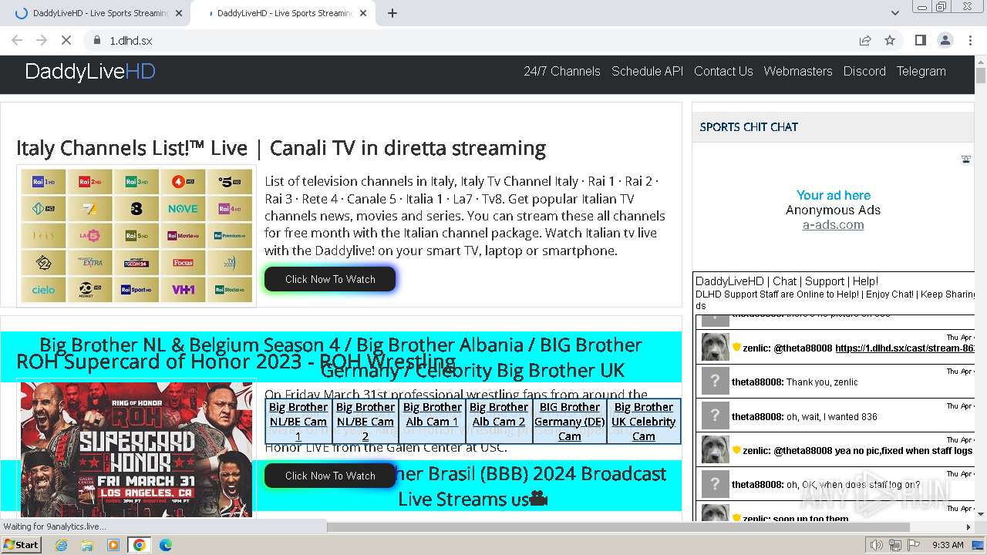Viewport: 987px width, 555px height.
Task: Click Now To Watch ROH Supercard button
Action: click(x=330, y=476)
